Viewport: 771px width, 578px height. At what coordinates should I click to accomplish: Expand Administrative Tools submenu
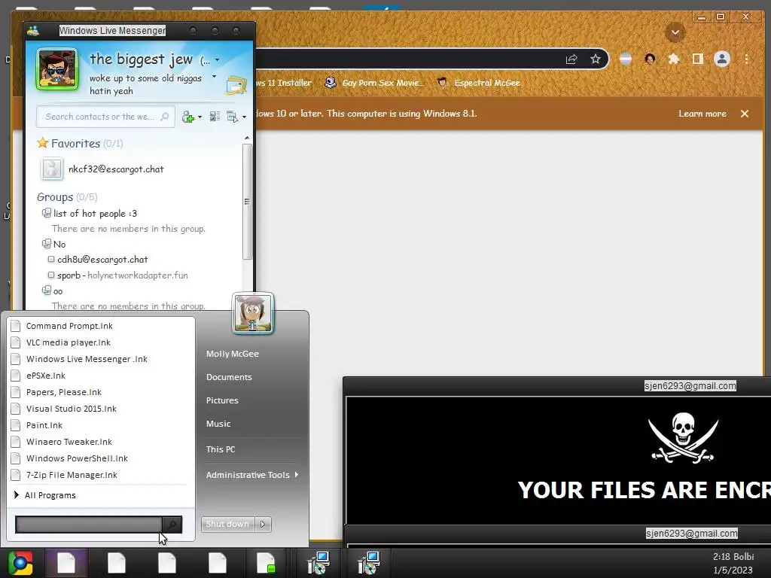click(252, 475)
